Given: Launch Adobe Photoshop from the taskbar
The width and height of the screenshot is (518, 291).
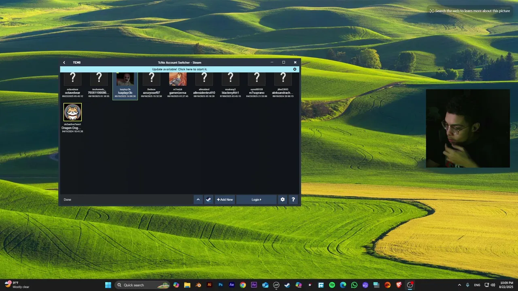Looking at the screenshot, I should 221,285.
